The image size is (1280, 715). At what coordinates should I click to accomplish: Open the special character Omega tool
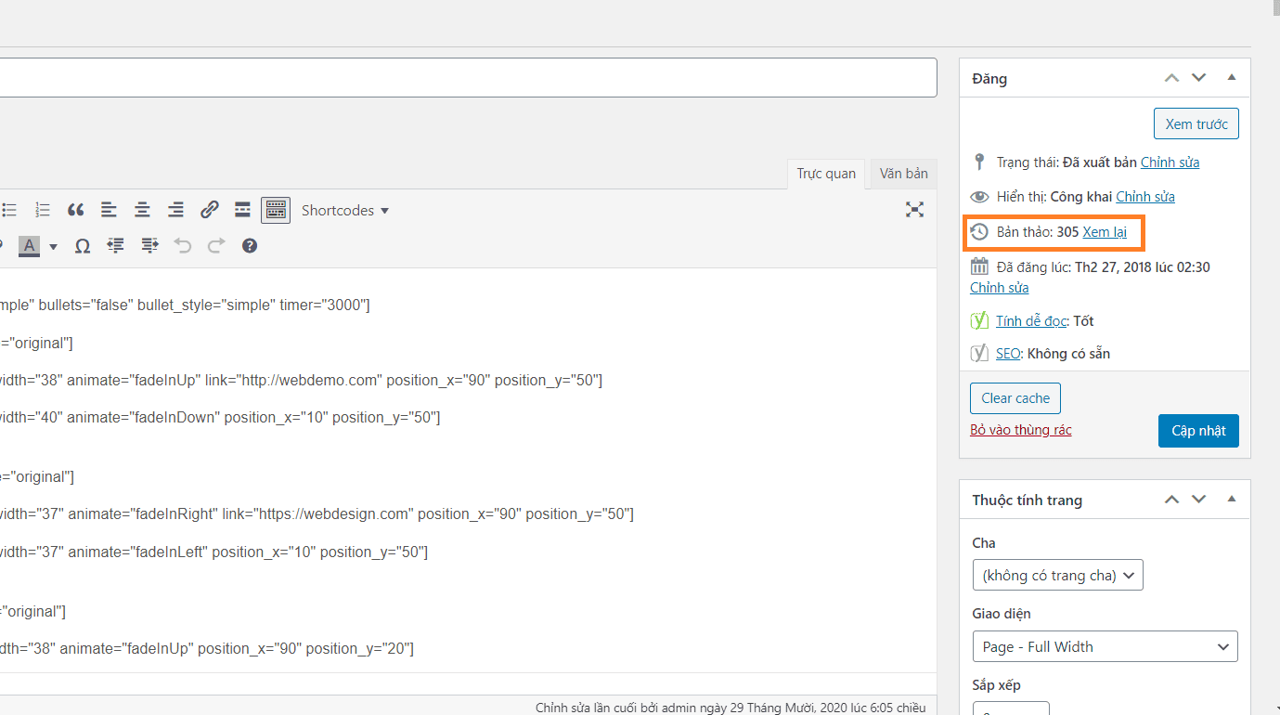pos(83,246)
